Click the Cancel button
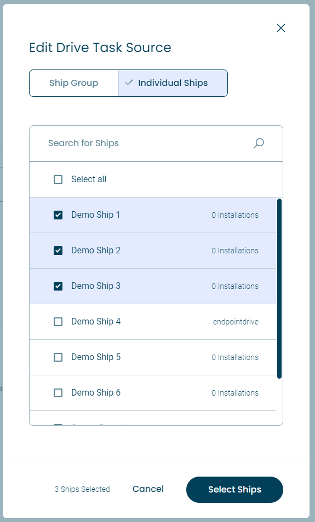 pyautogui.click(x=148, y=489)
